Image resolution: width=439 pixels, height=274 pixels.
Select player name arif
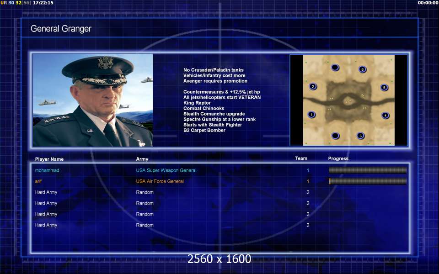39,181
